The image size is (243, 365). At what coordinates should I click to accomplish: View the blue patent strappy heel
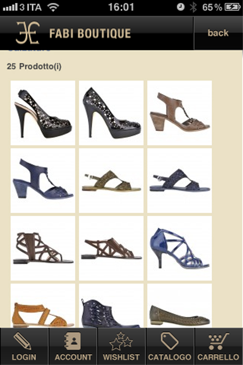(179, 248)
